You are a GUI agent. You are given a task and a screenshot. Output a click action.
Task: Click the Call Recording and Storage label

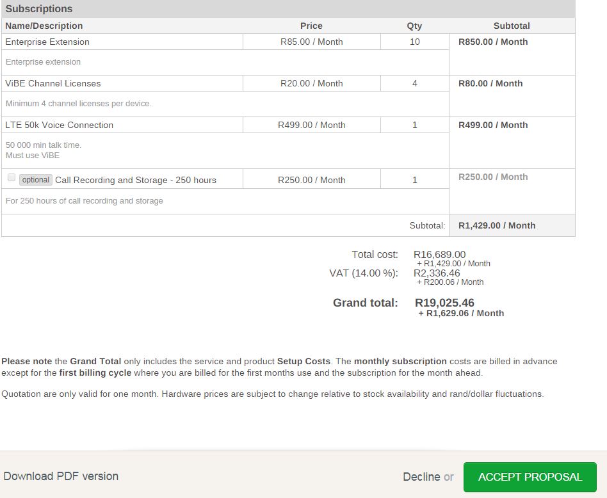tap(136, 180)
